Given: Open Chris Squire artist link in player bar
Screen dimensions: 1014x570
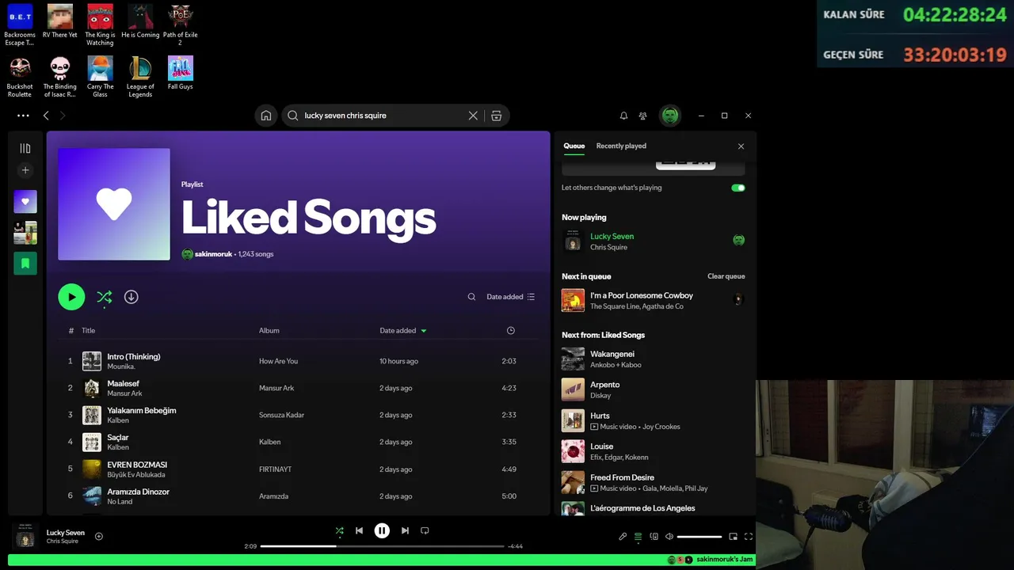Looking at the screenshot, I should 62,541.
